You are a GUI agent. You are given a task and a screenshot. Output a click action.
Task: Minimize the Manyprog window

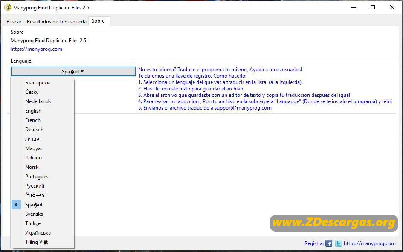pyautogui.click(x=354, y=7)
